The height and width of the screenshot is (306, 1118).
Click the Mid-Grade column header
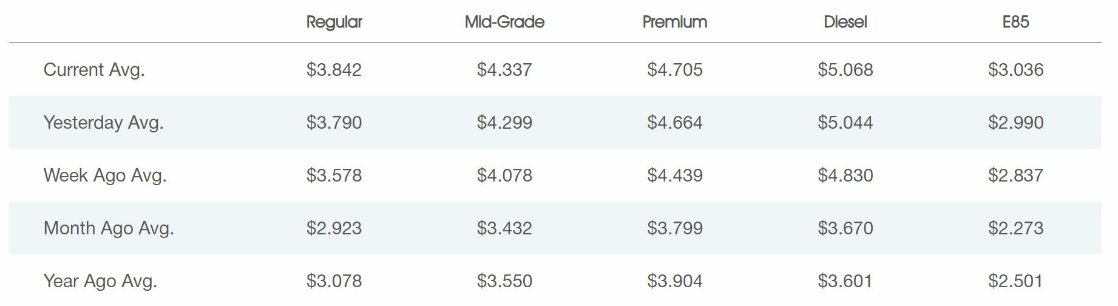point(504,22)
